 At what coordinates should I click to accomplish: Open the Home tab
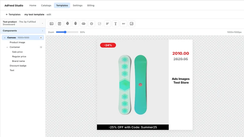(x=33, y=5)
